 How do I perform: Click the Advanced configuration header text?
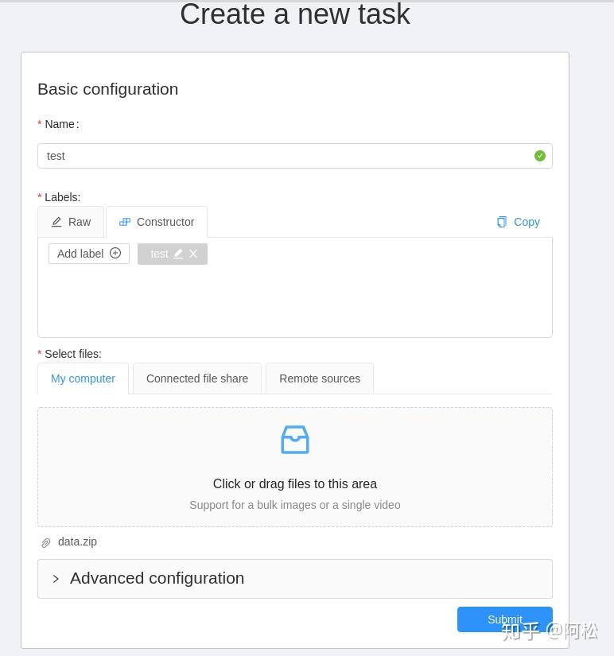point(157,578)
